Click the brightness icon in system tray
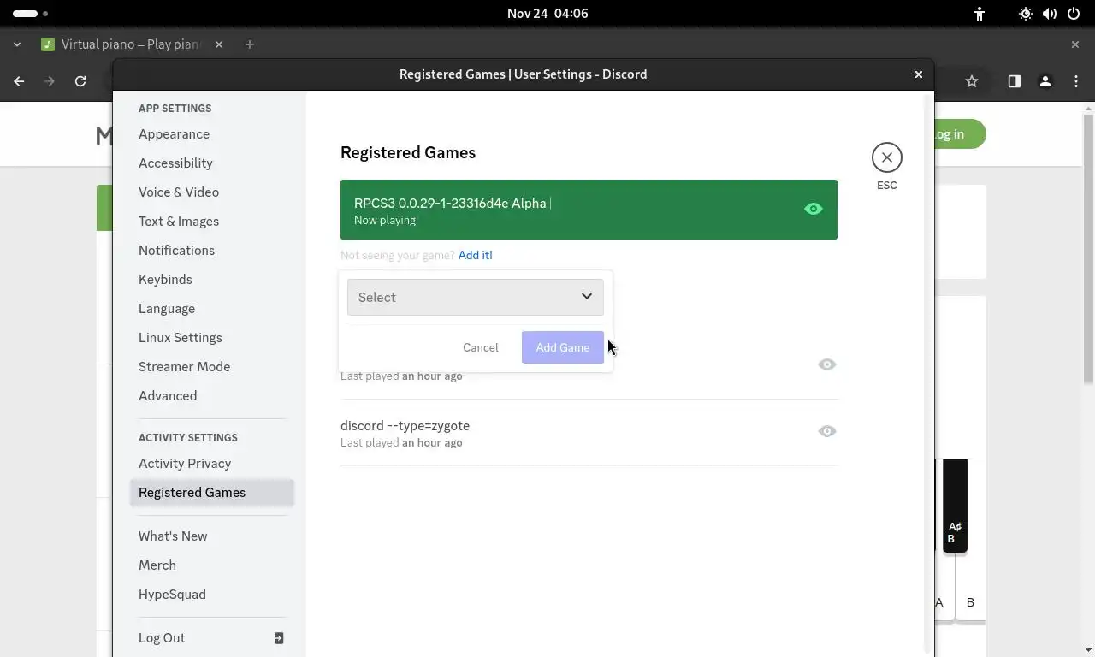This screenshot has height=657, width=1095. [x=1025, y=14]
